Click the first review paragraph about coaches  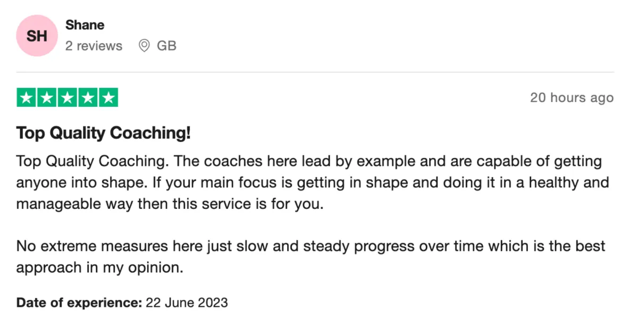pyautogui.click(x=313, y=182)
